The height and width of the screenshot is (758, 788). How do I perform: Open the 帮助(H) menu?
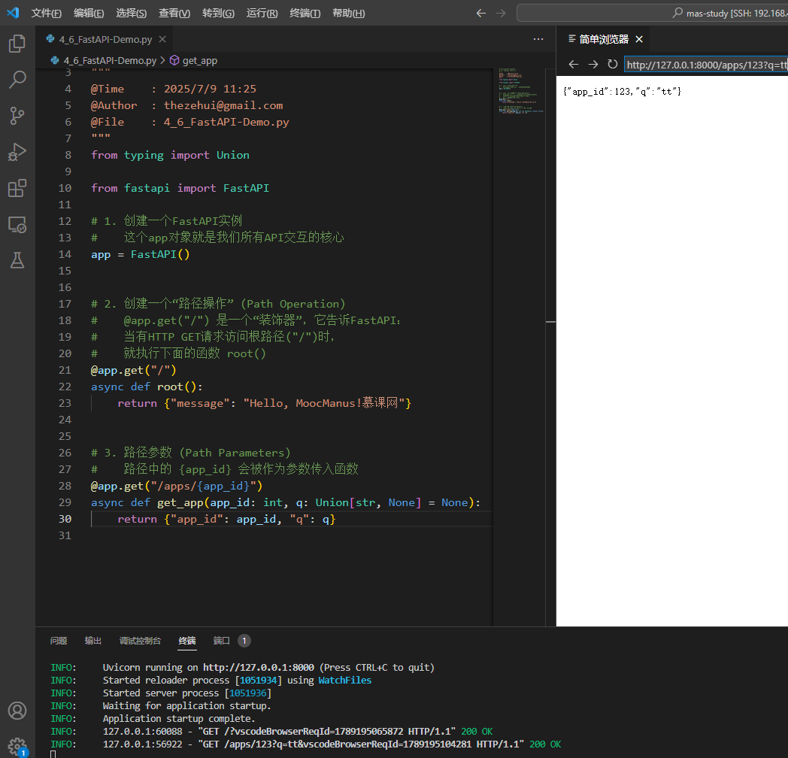(349, 13)
